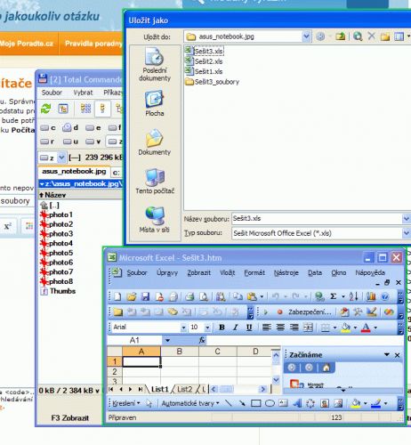The width and height of the screenshot is (411, 445).
Task: Click Moje Poradte.cz link on webpage
Action: [27, 44]
